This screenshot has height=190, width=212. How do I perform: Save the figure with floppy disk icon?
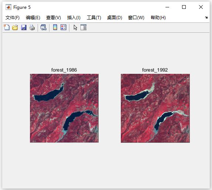point(24,27)
